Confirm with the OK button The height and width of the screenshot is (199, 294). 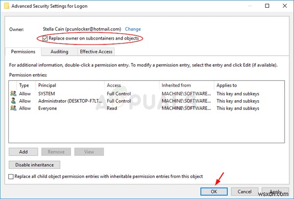click(x=214, y=191)
